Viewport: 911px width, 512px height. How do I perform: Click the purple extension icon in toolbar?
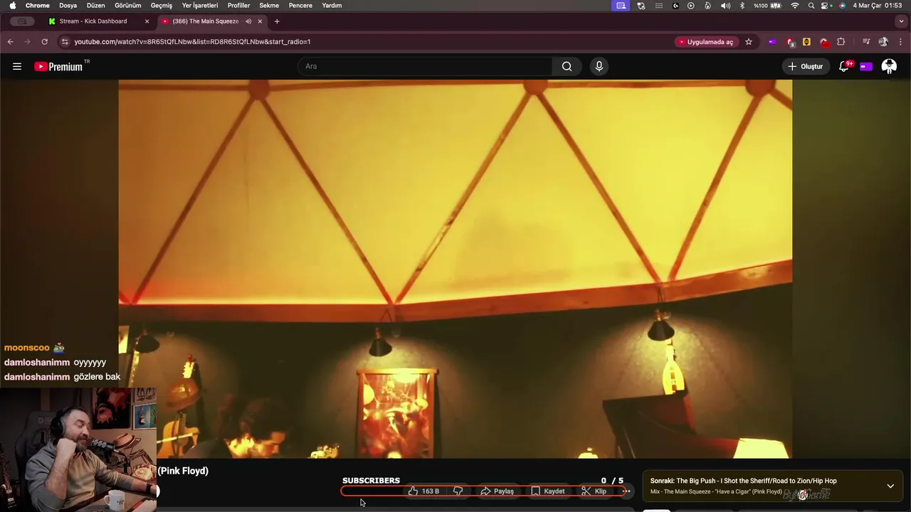pyautogui.click(x=772, y=42)
